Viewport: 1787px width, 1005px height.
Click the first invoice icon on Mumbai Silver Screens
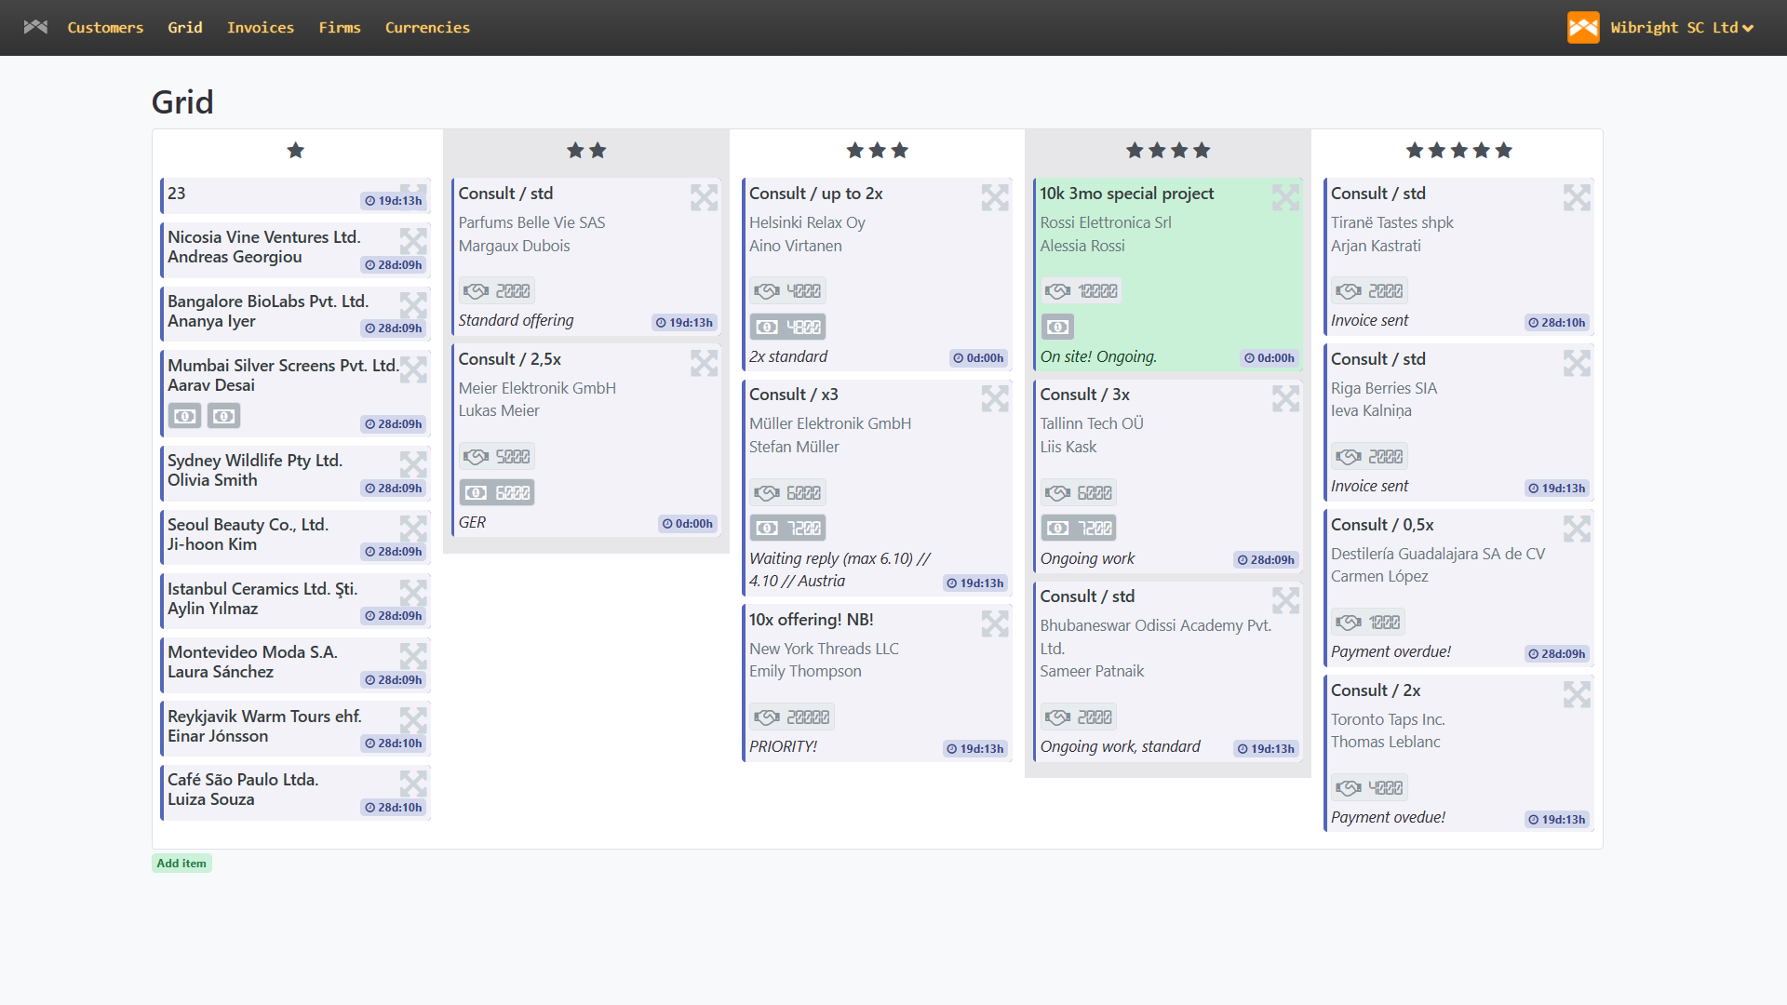coord(185,416)
